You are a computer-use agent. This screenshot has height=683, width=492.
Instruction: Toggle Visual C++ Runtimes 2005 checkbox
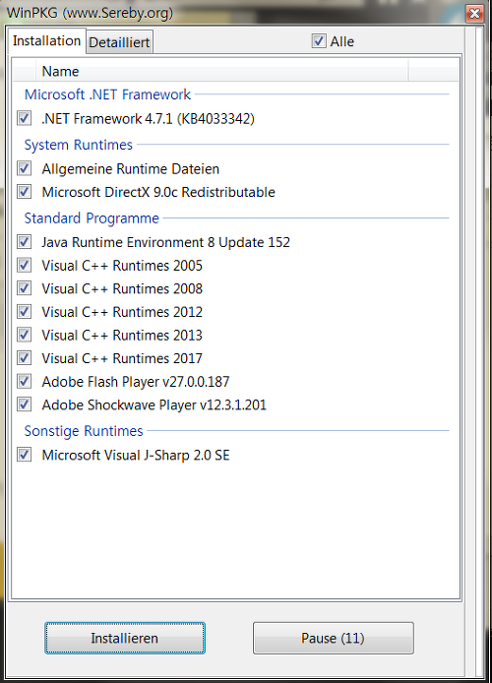[24, 266]
